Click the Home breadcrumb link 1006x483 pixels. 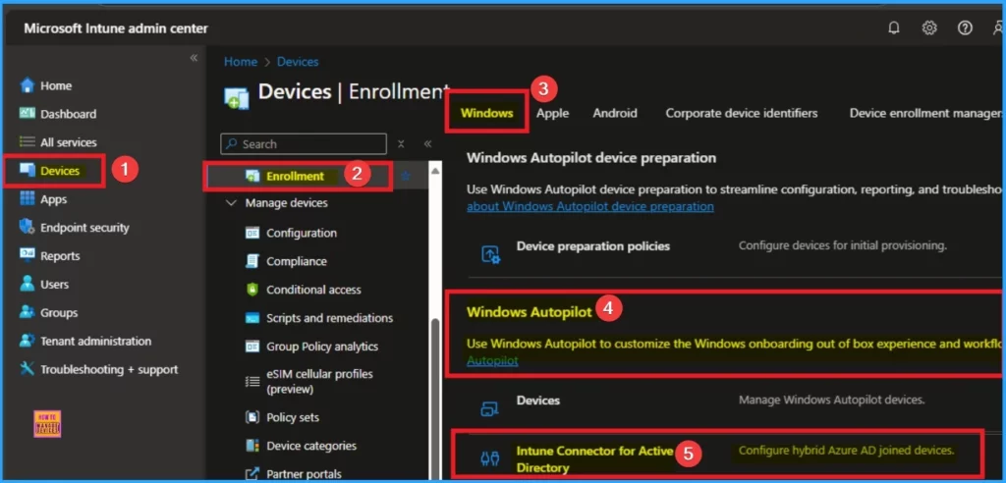240,62
